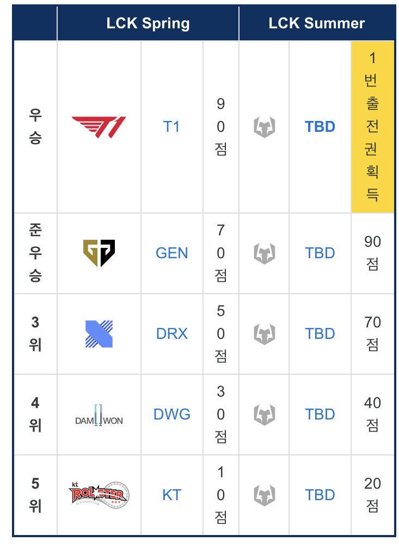
Task: Click the yellow 1번 출전권 획득 cell
Action: click(372, 126)
